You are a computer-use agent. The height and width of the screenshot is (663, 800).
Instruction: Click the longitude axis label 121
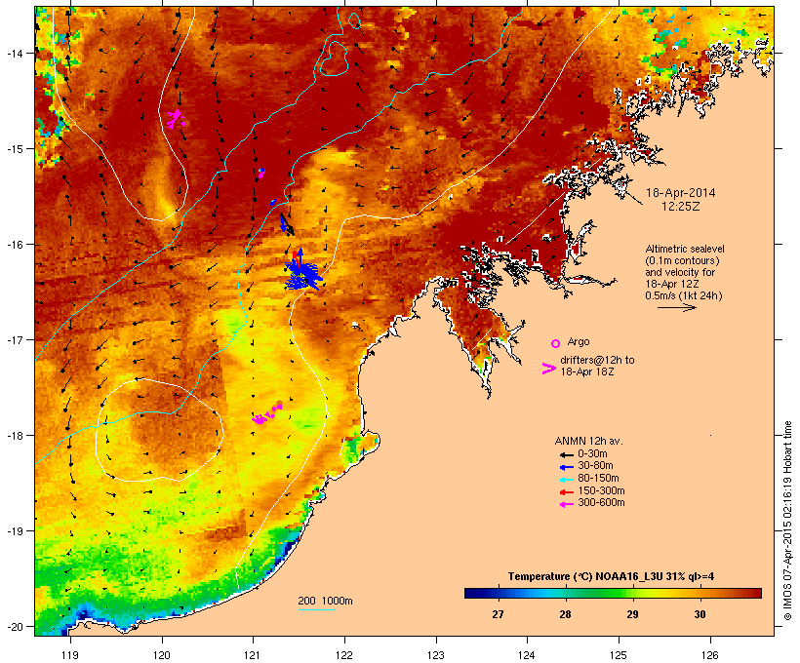coord(253,655)
